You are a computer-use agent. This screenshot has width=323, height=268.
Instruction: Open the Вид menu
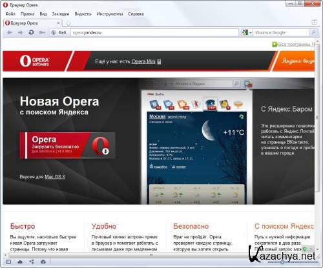43,14
